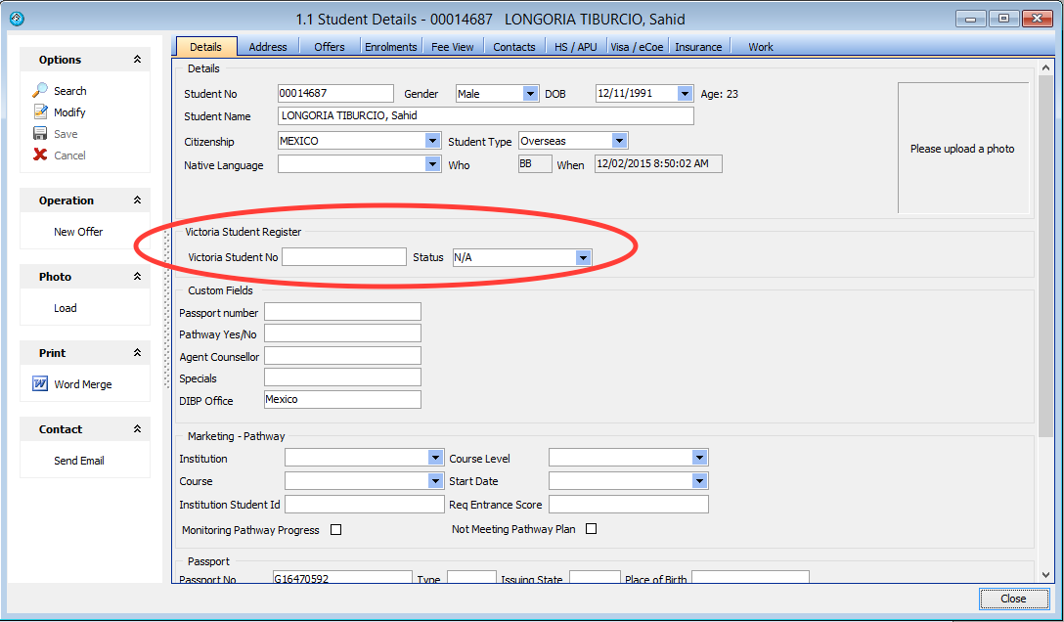Enable the Not Meeting Pathway Plan checkbox
This screenshot has height=622, width=1064.
click(591, 529)
